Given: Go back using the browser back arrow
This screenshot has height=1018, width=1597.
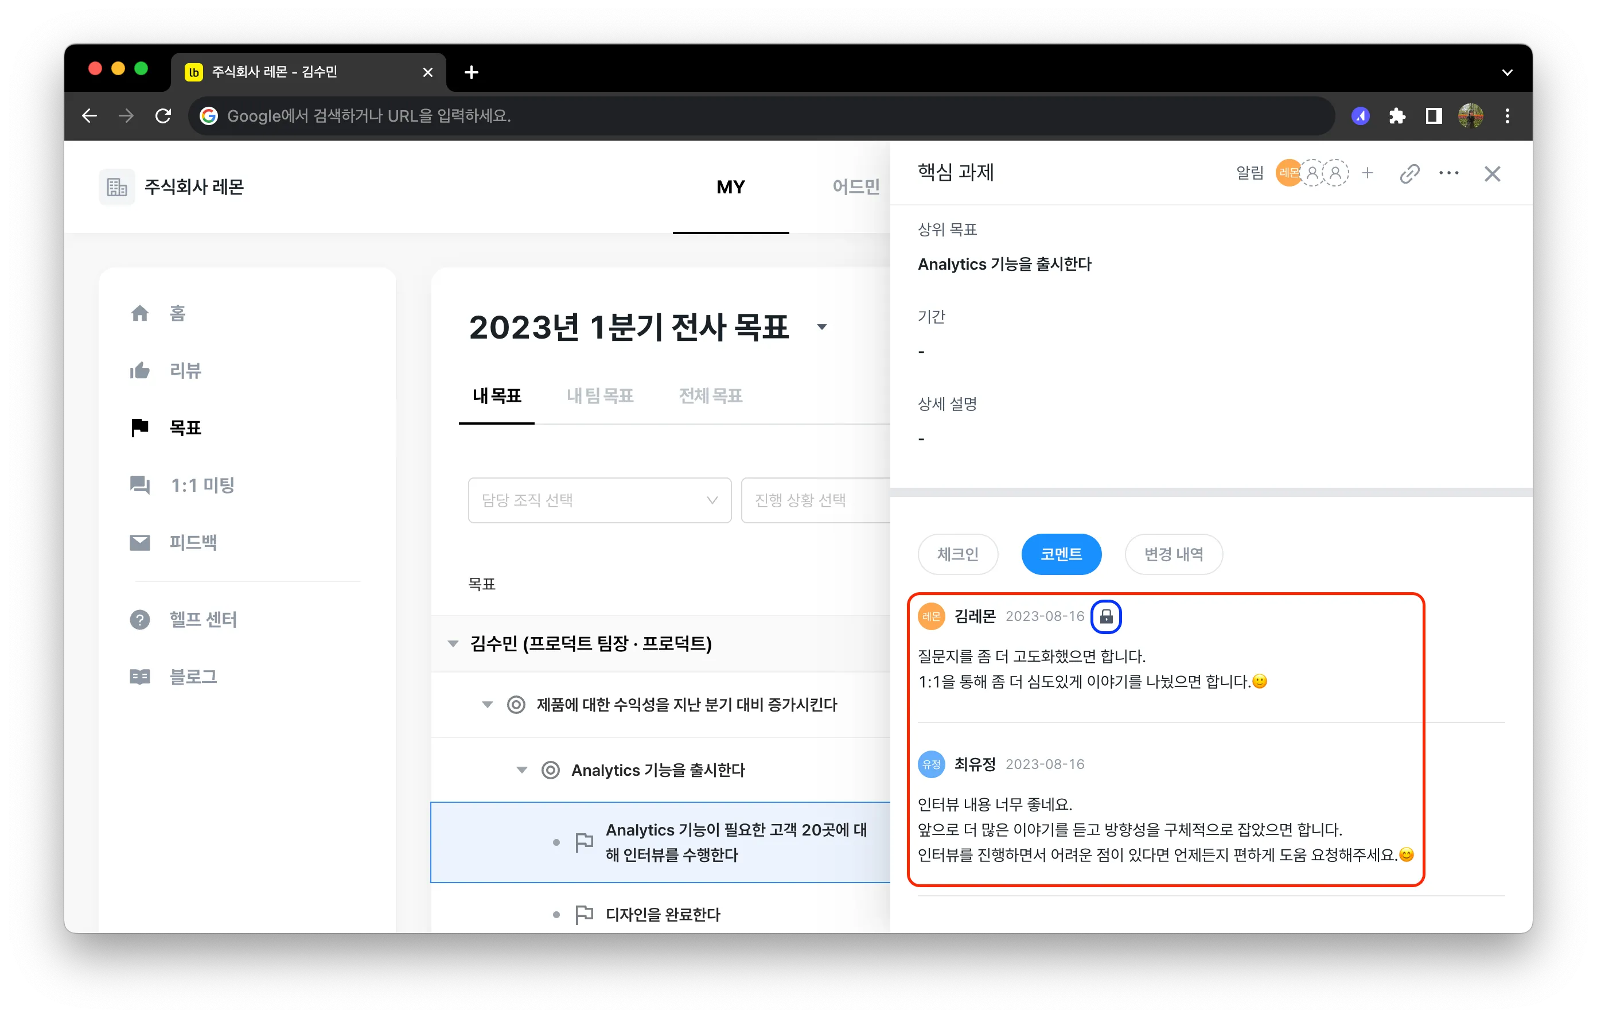Looking at the screenshot, I should click(89, 116).
